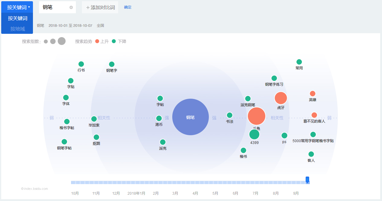
Task: Click the 3月 marker on the timeline
Action: (x=175, y=193)
